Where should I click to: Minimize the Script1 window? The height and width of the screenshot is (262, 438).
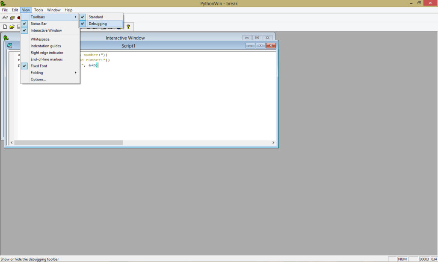[250, 45]
